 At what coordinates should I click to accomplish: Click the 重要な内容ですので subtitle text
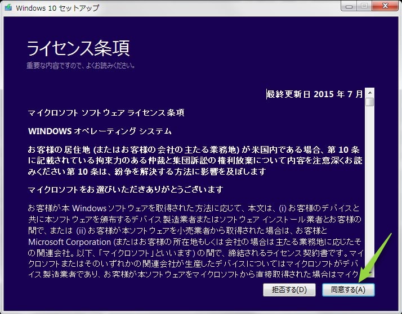[x=80, y=66]
